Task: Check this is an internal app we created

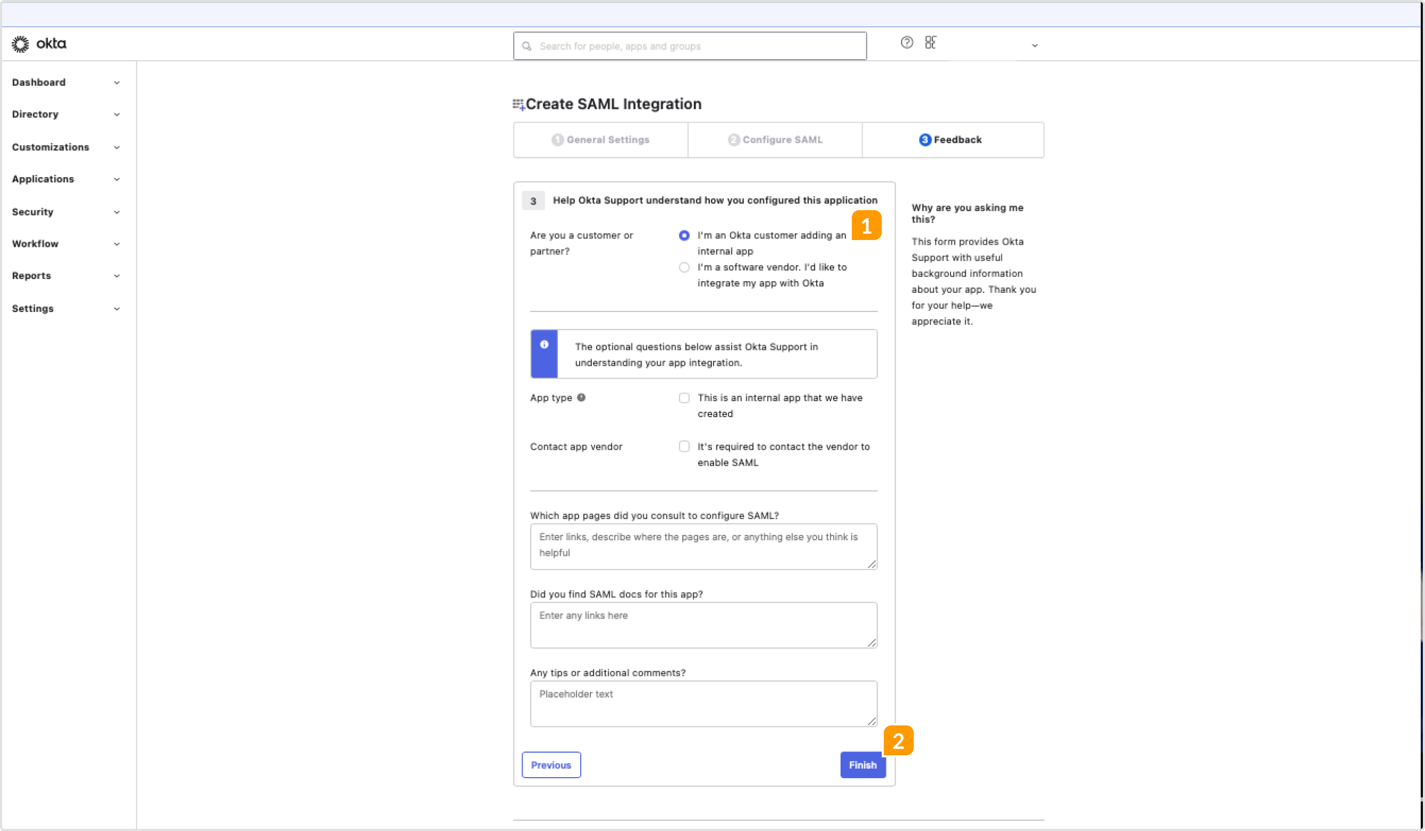Action: click(684, 397)
